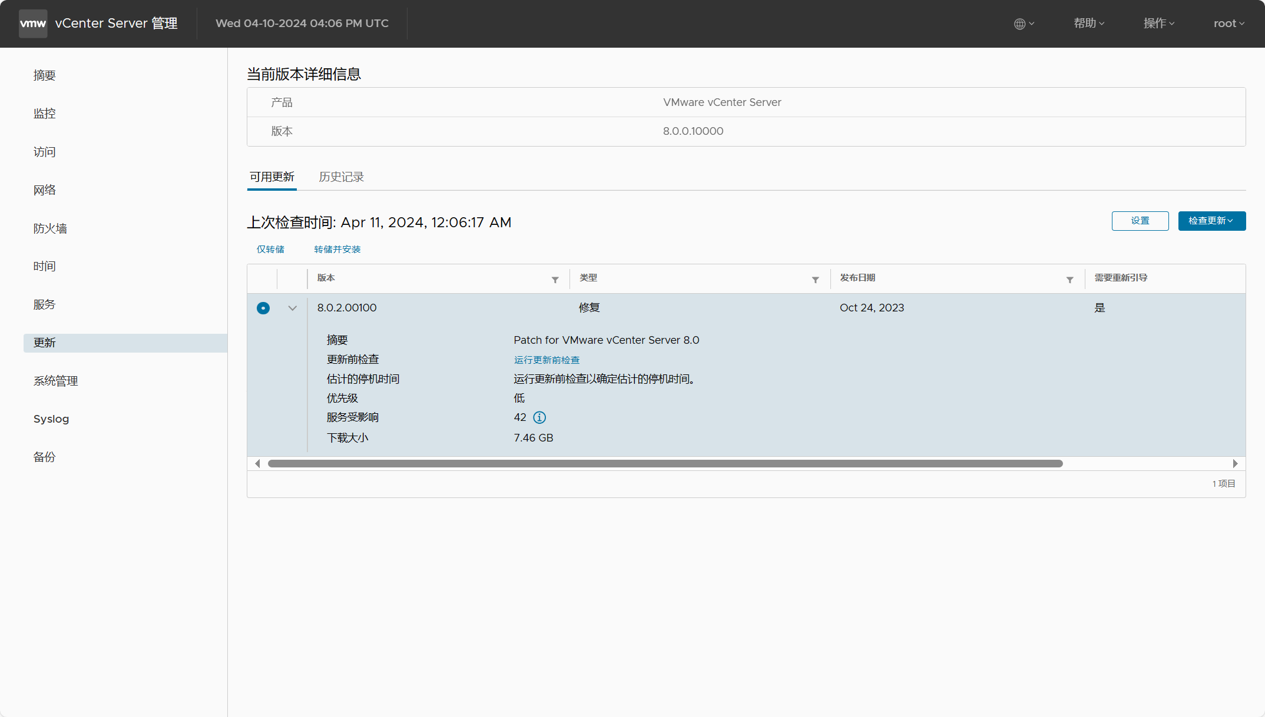Viewport: 1265px width, 717px height.
Task: Show info for 服务受影响 count
Action: [539, 417]
